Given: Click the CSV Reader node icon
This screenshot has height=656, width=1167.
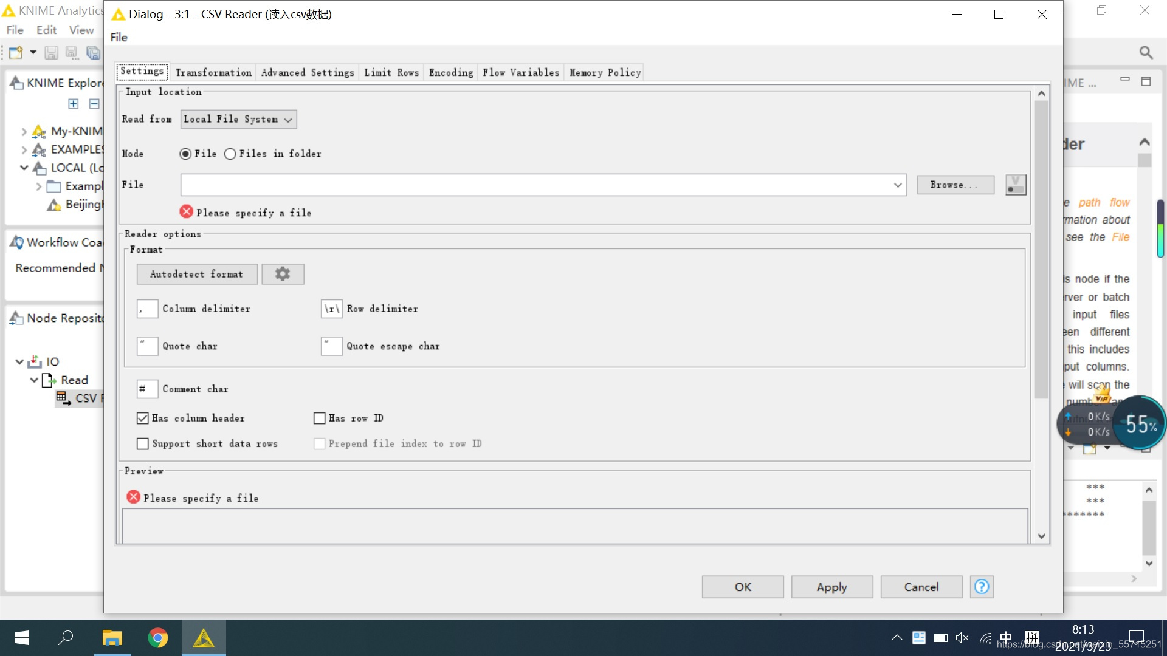Looking at the screenshot, I should (63, 398).
